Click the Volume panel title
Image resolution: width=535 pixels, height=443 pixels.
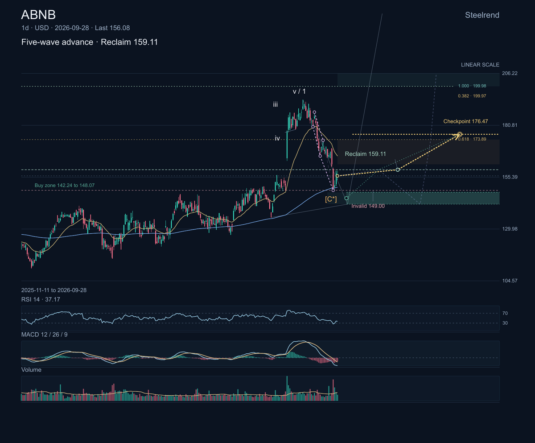[31, 370]
